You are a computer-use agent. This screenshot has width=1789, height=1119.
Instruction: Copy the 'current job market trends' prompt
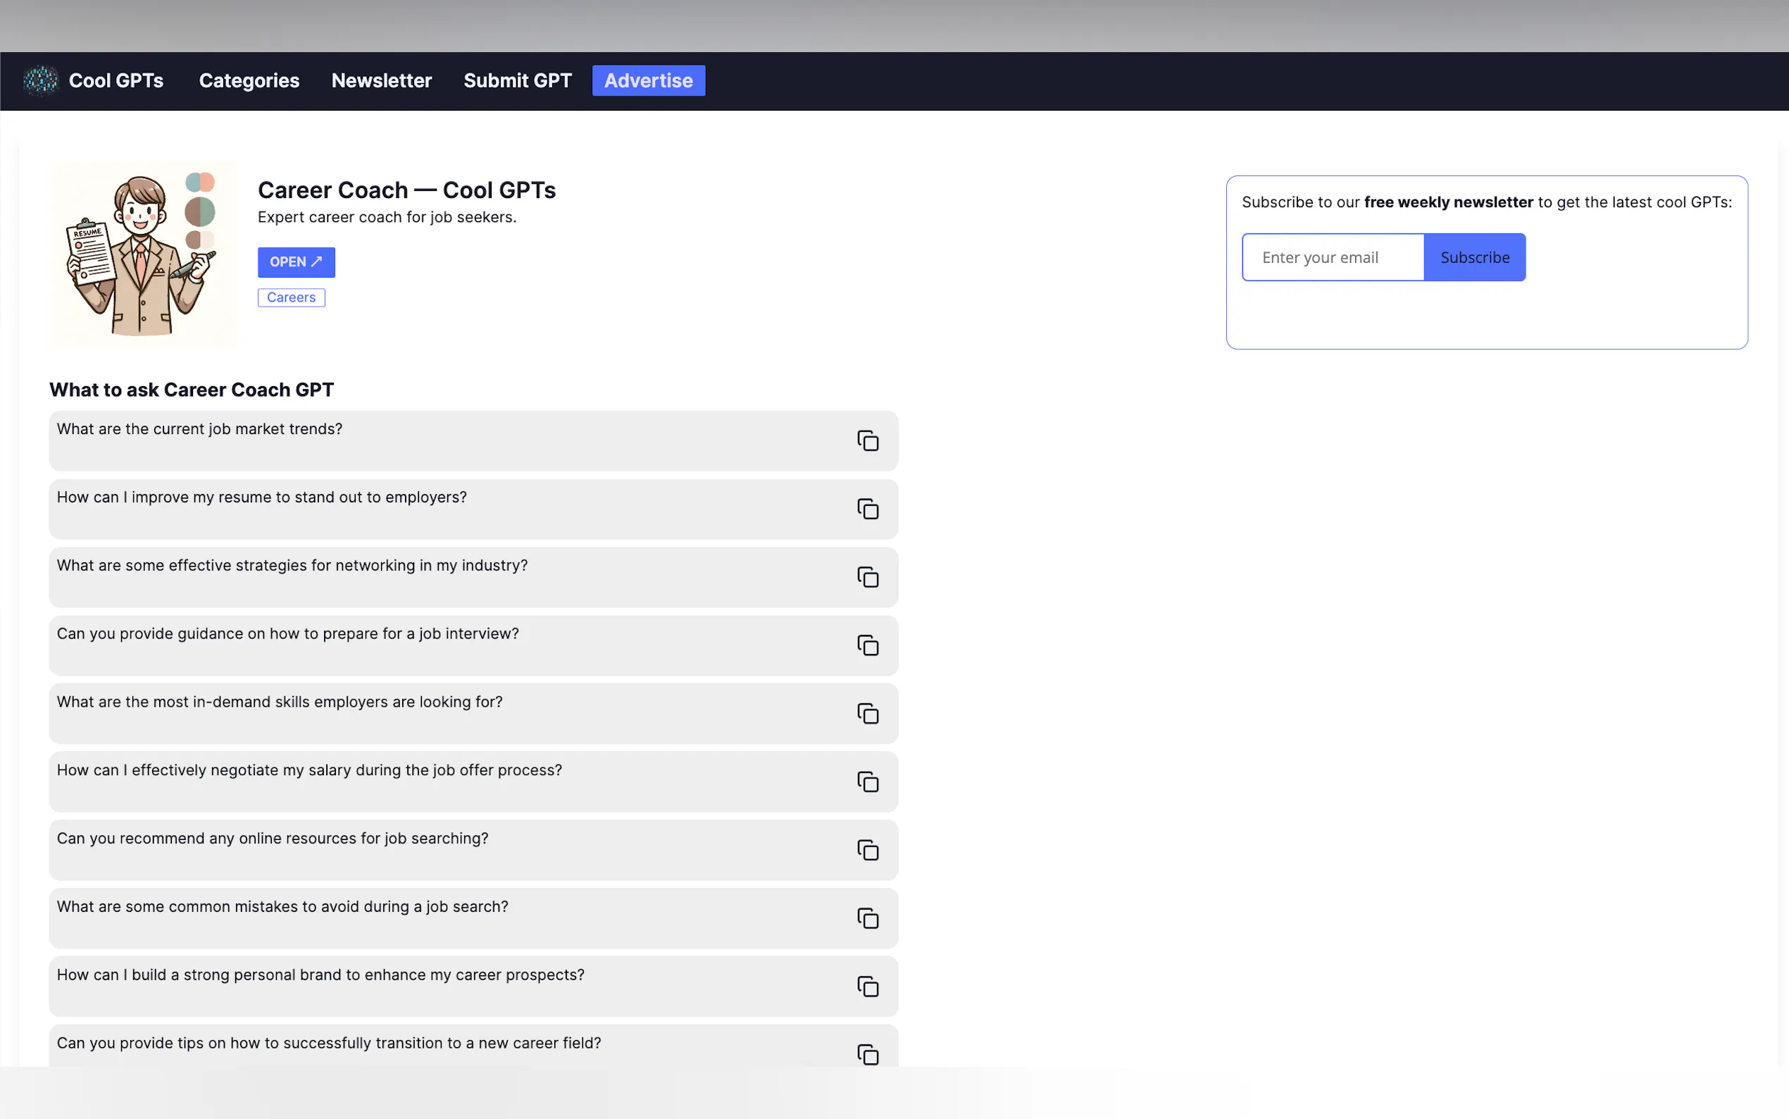(868, 441)
